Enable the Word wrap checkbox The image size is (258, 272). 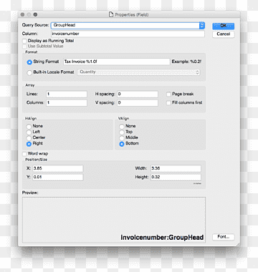point(24,154)
